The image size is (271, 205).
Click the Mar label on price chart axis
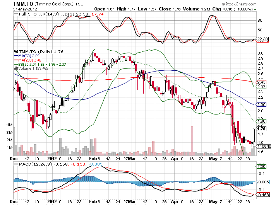pyautogui.click(x=132, y=159)
